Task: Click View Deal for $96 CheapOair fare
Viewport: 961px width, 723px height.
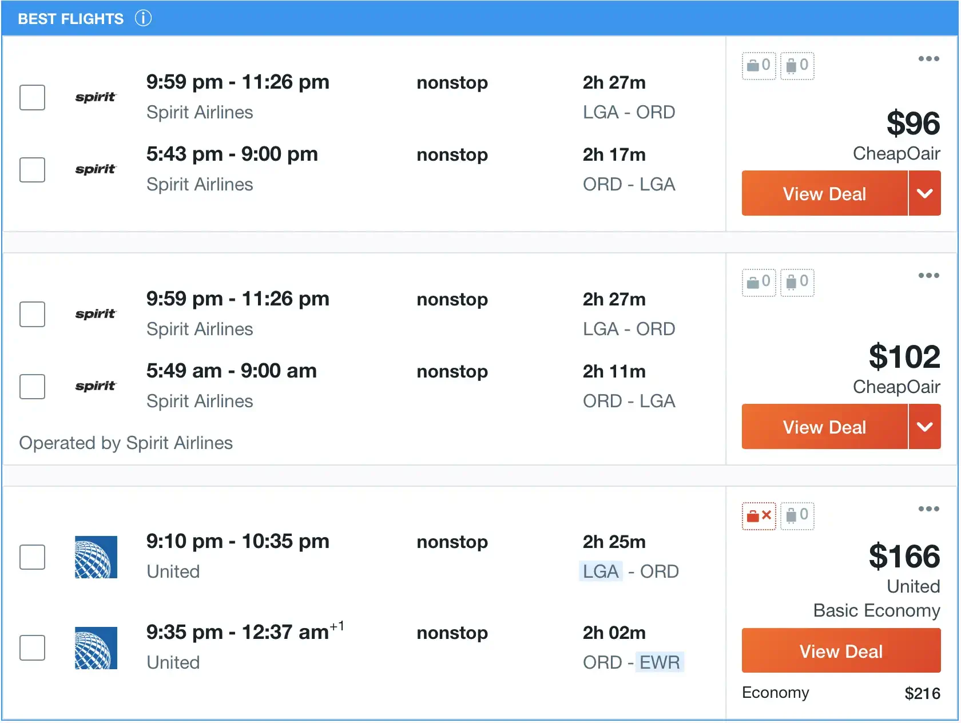Action: click(824, 193)
